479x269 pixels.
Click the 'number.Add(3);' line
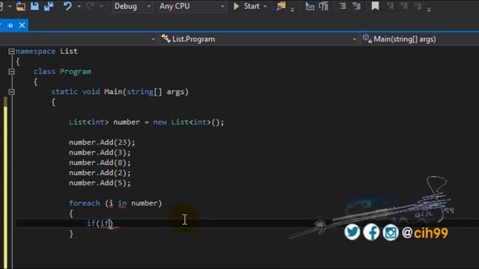pyautogui.click(x=100, y=152)
